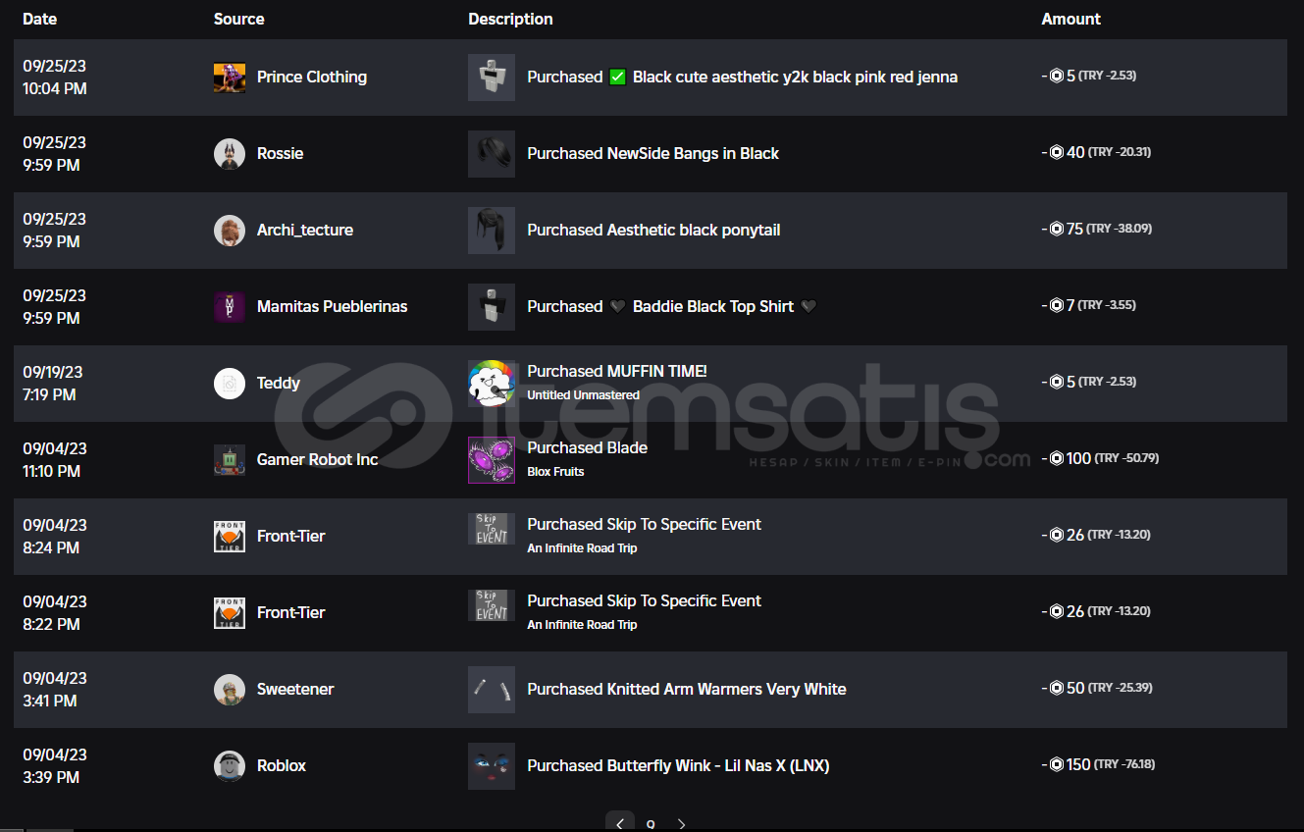This screenshot has height=832, width=1304.
Task: Select the 50 Robux amount for Arm Warmers
Action: (1096, 689)
